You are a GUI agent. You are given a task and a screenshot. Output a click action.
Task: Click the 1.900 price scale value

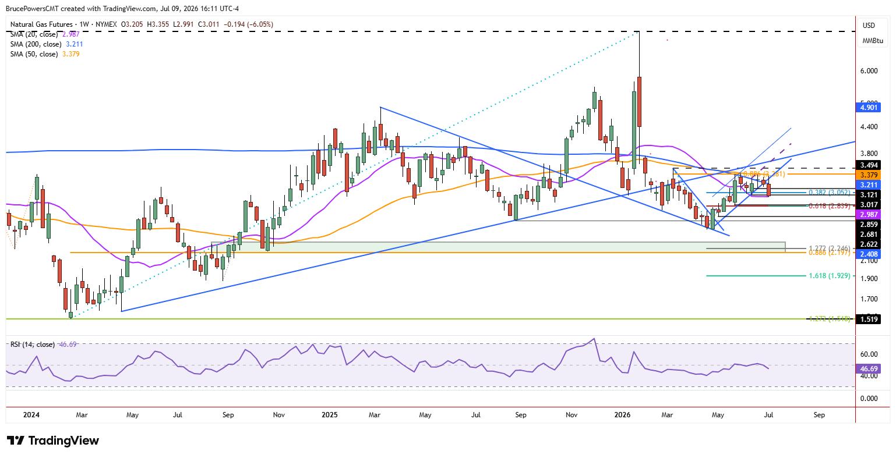[x=869, y=279]
